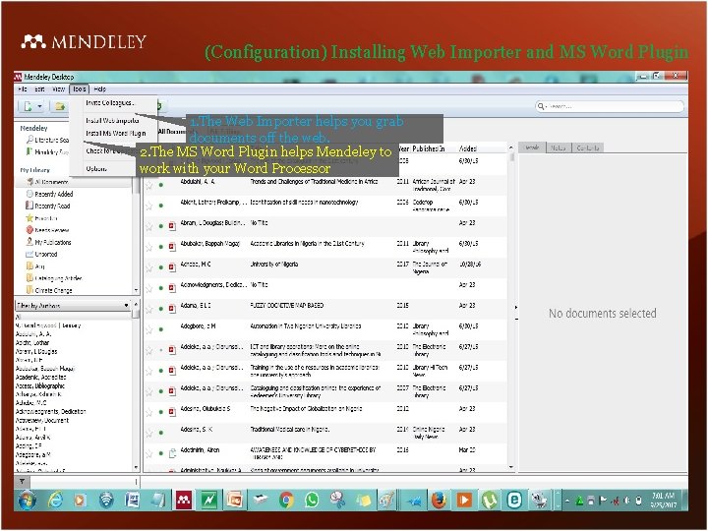The width and height of the screenshot is (708, 531).
Task: Sort by the Added column header
Action: coord(468,148)
